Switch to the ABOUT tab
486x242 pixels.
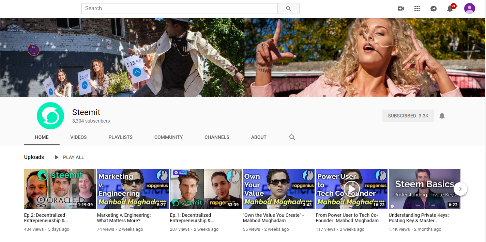pyautogui.click(x=259, y=137)
